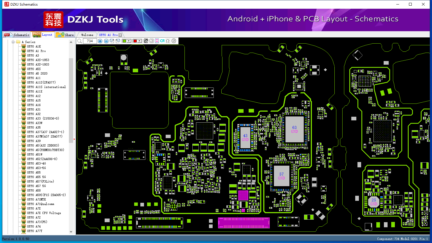Click the PADS icon on the Layout tab
This screenshot has width=432, height=243.
[x=37, y=35]
